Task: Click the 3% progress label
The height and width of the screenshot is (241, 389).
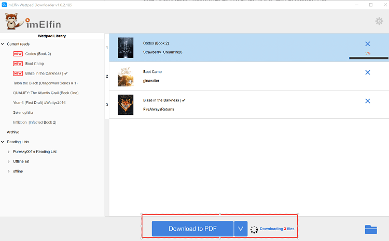Action: coord(368,53)
